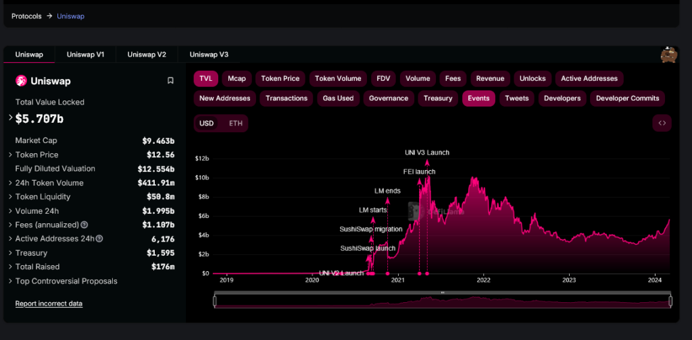Toggle the Gas Used chart metric

pyautogui.click(x=338, y=98)
